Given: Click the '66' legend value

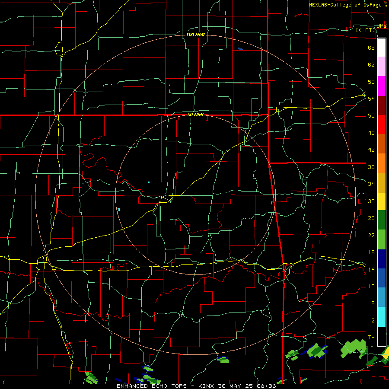Looking at the screenshot, I should (x=371, y=48).
